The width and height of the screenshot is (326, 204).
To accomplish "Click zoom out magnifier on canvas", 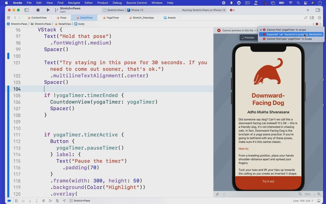I will [x=300, y=194].
